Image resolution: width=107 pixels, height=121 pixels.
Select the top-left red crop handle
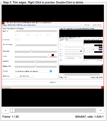click(3, 23)
